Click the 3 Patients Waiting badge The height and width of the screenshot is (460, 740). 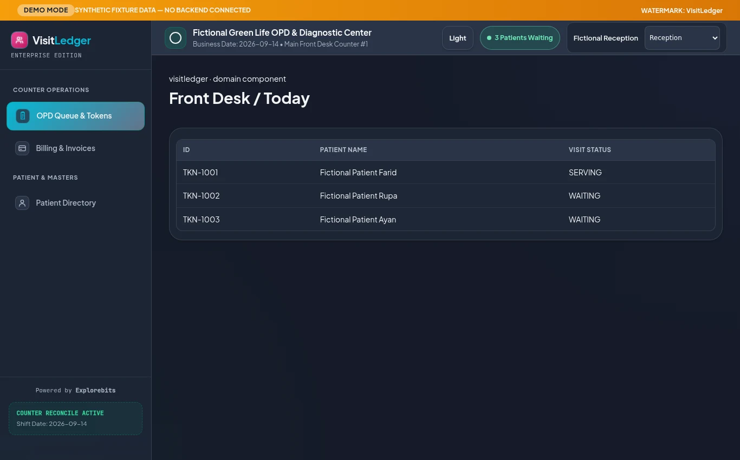(520, 38)
